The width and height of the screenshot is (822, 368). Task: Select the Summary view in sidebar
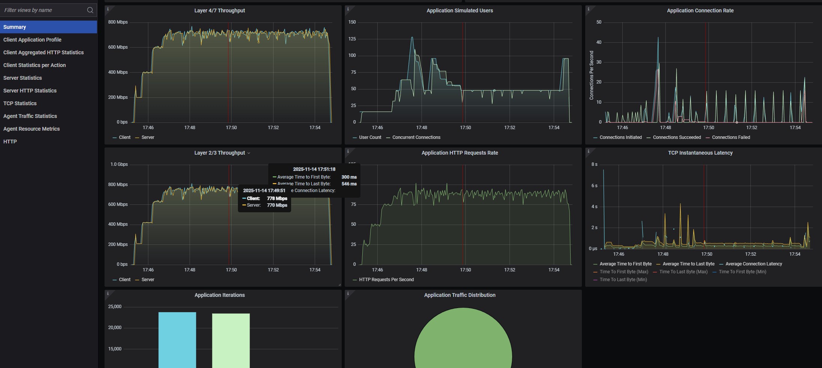15,27
